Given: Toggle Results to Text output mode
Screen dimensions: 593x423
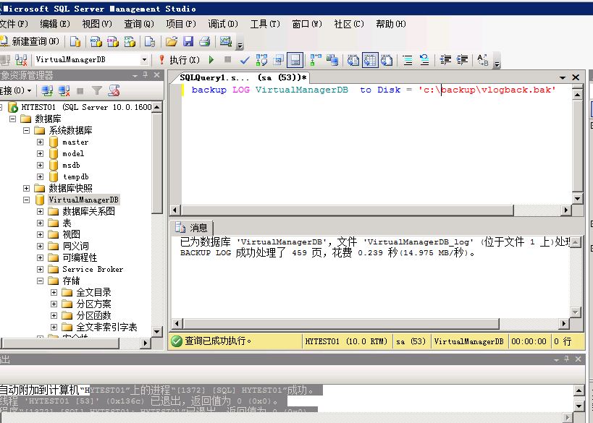Looking at the screenshot, I should click(353, 60).
